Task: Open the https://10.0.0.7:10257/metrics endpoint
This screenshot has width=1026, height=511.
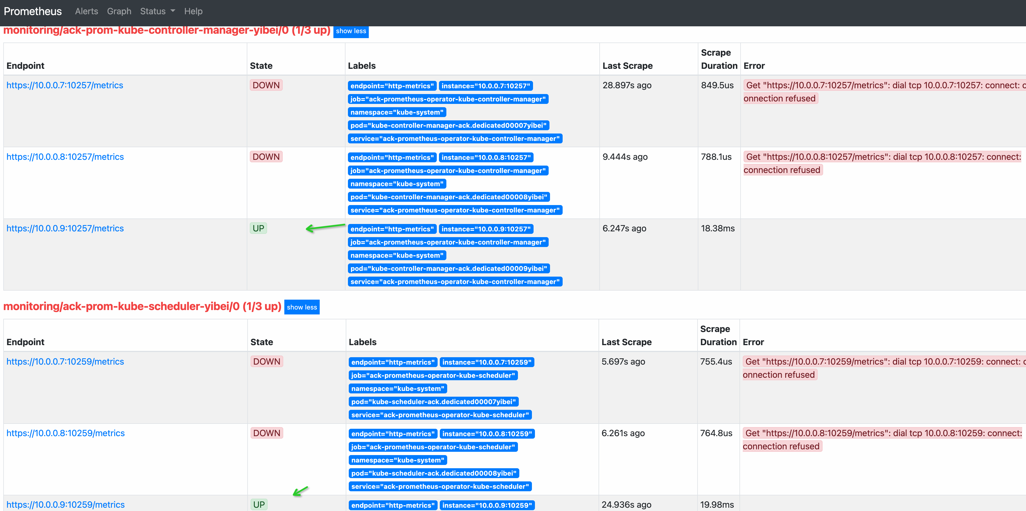Action: point(64,85)
